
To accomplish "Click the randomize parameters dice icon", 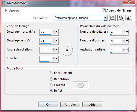I will pos(121,18).
